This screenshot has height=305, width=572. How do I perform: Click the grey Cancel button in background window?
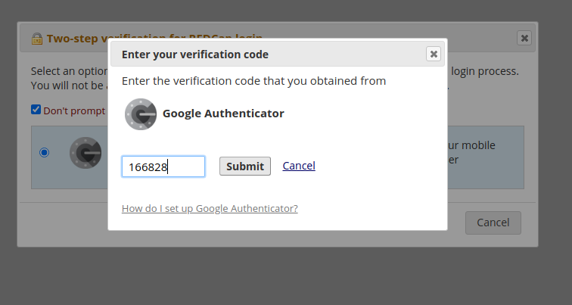pyautogui.click(x=493, y=223)
